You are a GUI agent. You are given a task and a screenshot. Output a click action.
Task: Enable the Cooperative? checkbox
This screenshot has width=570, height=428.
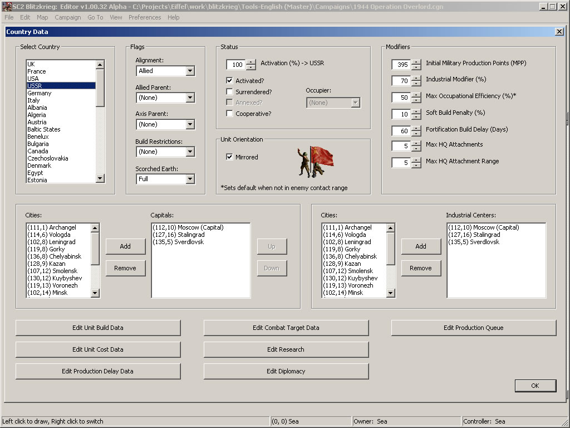click(229, 113)
